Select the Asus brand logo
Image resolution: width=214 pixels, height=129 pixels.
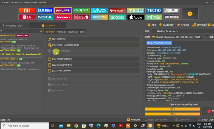tap(172, 10)
